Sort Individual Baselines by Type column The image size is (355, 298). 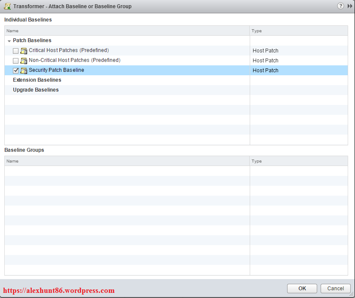point(299,31)
